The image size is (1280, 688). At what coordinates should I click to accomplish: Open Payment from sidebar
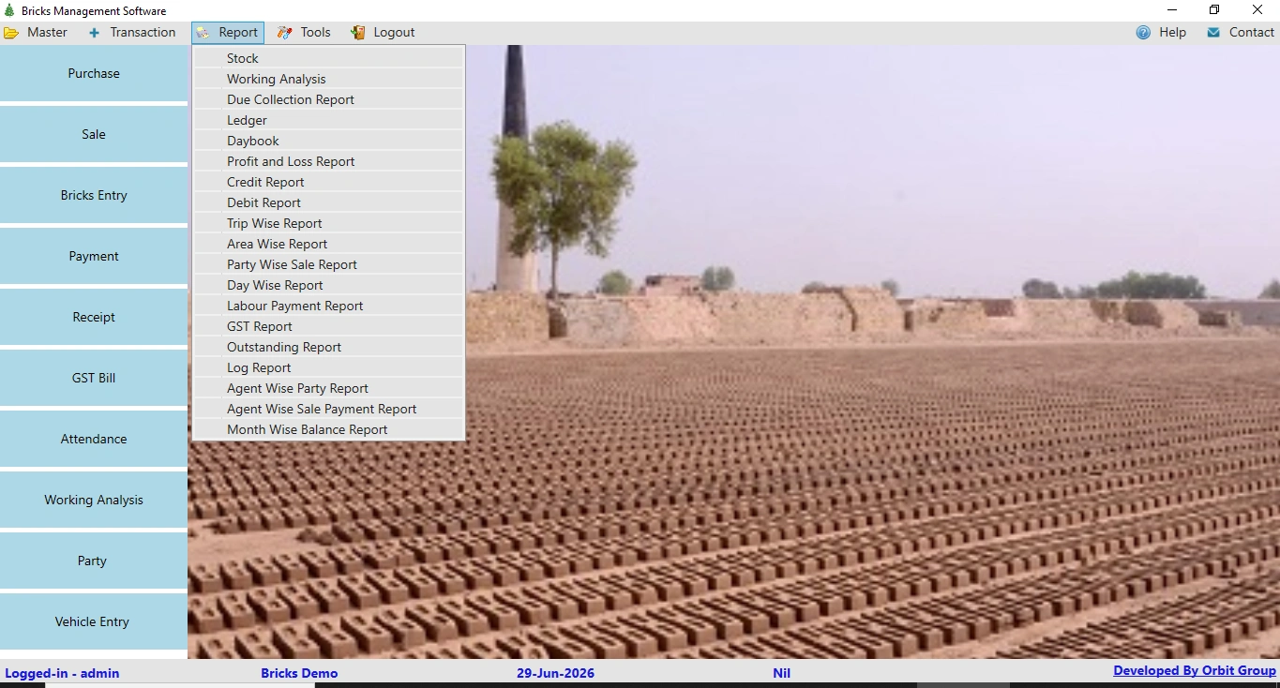[94, 256]
